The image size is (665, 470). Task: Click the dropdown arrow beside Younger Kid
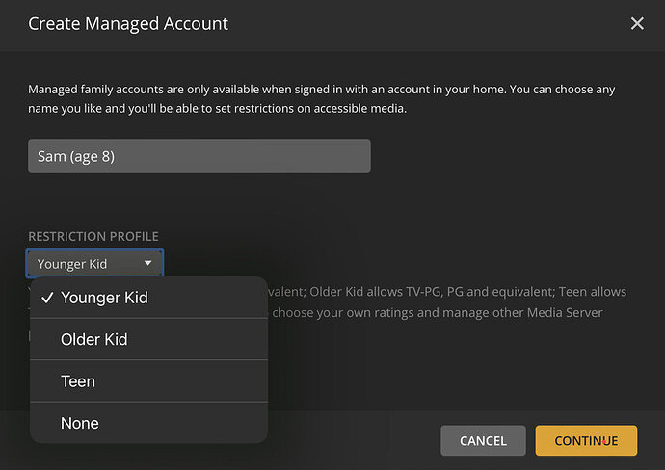pyautogui.click(x=147, y=263)
